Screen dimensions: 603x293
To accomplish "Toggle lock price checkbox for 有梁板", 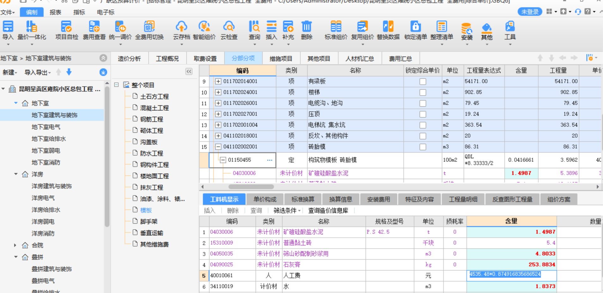I will pos(423,81).
